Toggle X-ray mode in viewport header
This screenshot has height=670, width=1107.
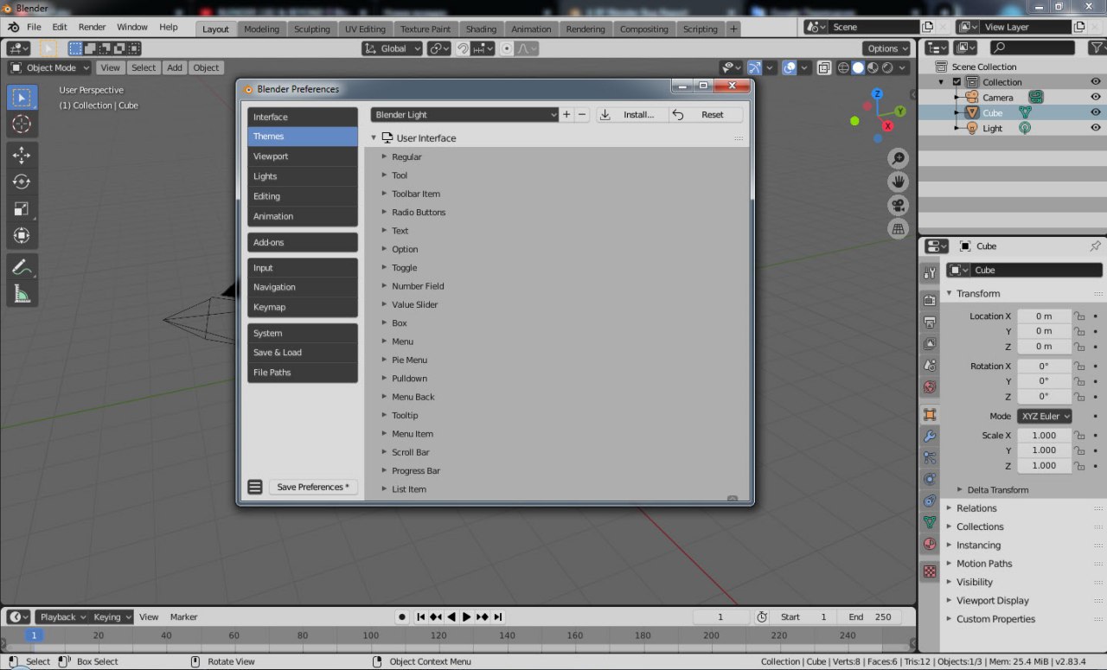(x=824, y=67)
